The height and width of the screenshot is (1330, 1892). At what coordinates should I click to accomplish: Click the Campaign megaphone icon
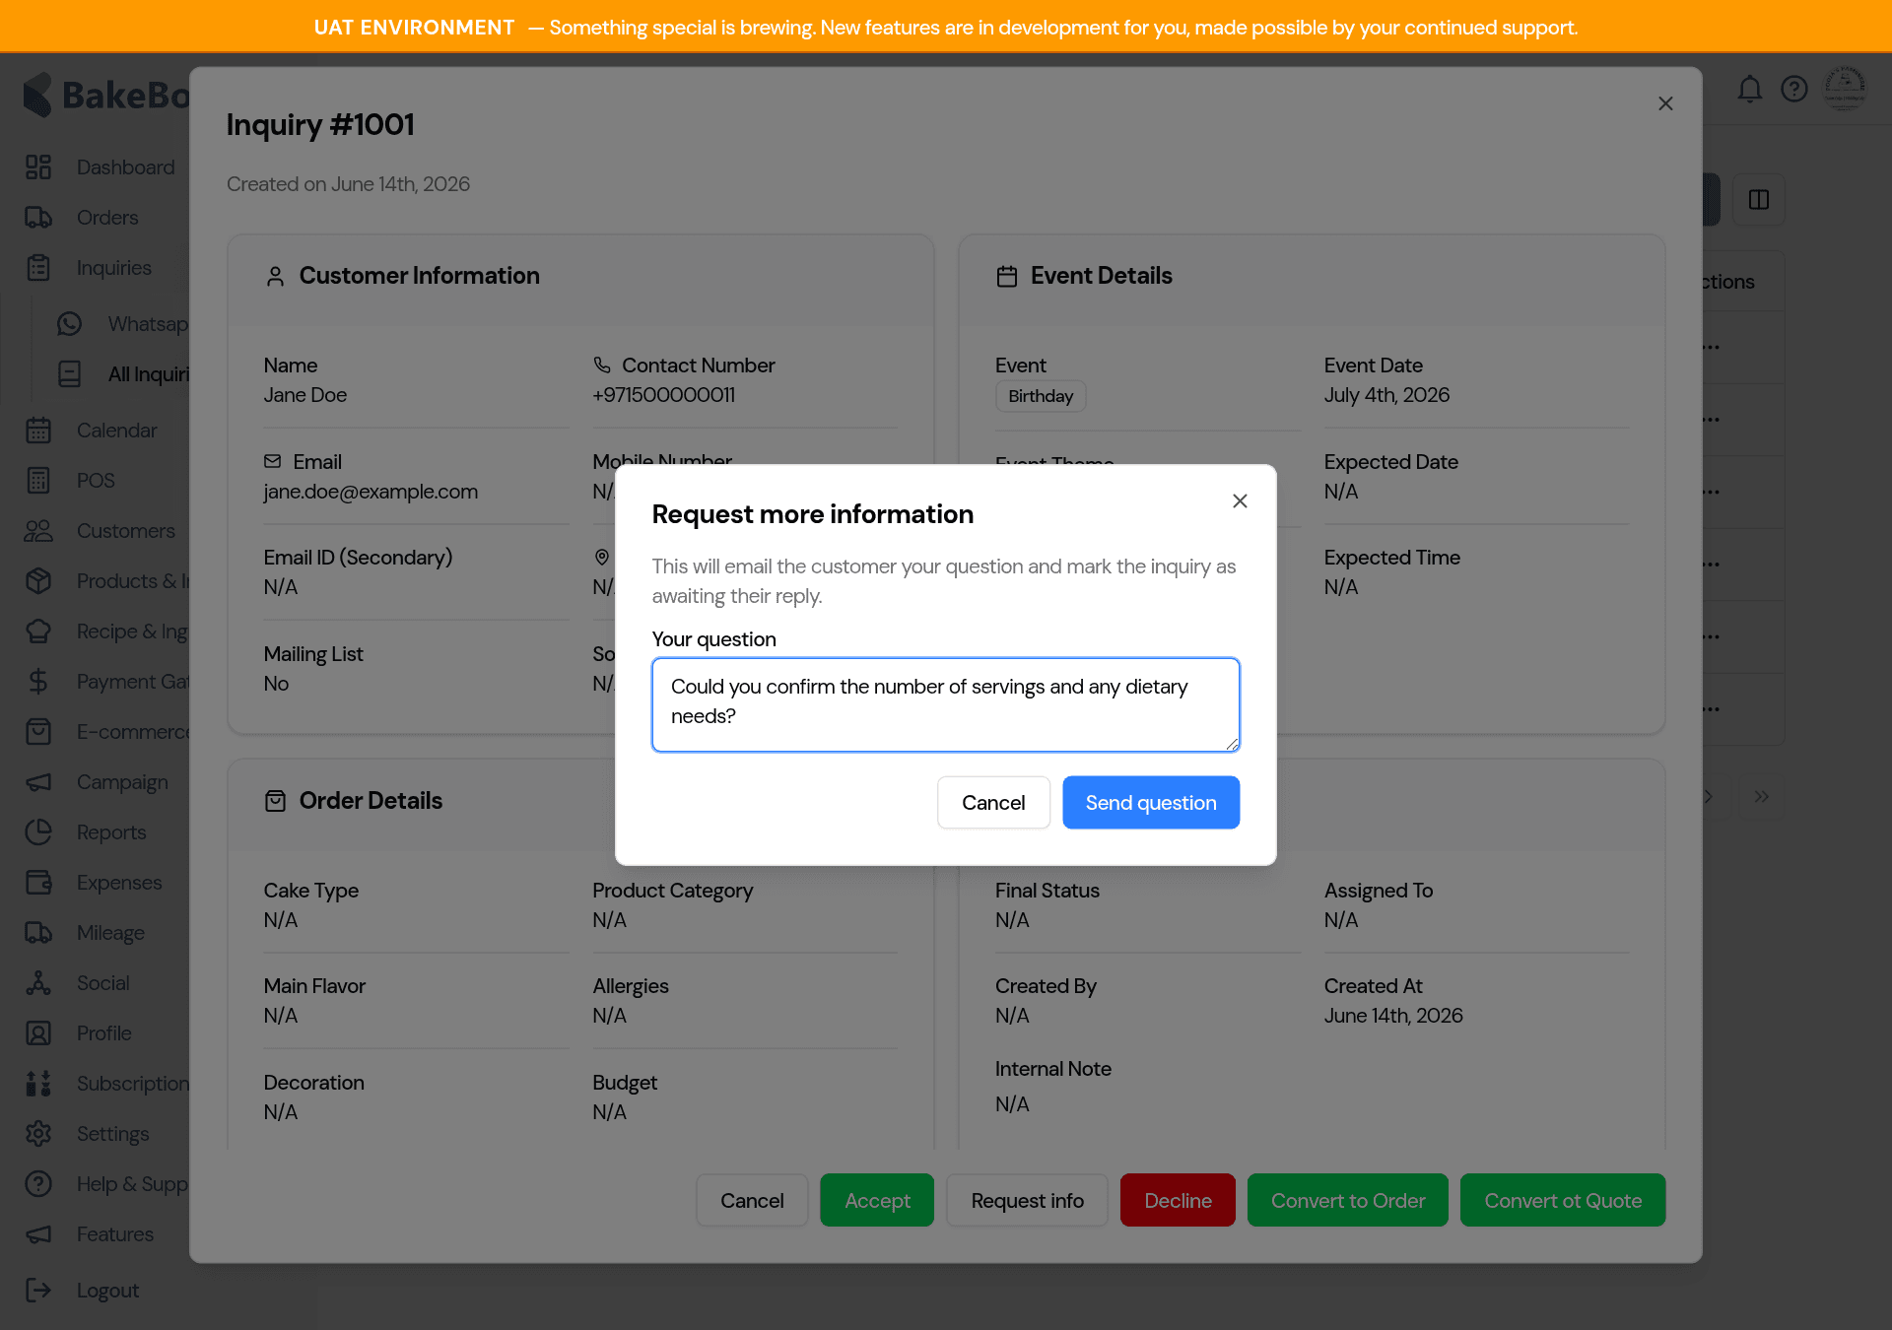pos(38,782)
